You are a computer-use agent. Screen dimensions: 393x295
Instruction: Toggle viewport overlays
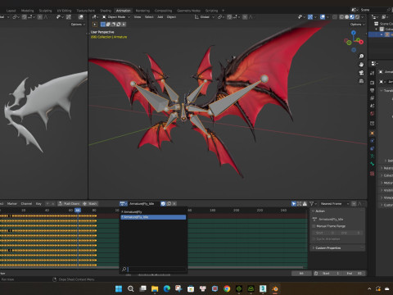[x=323, y=17]
